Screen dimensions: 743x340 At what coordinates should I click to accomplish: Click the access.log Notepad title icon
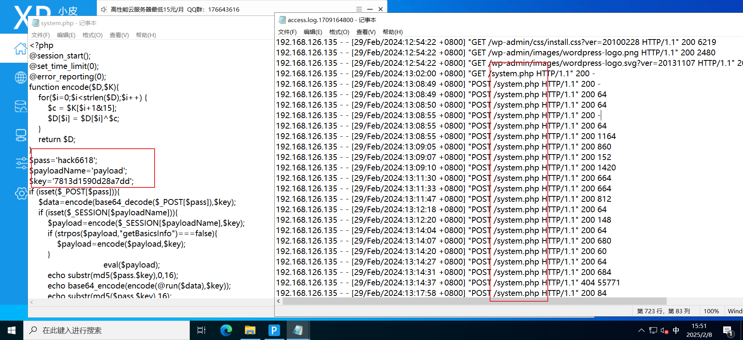[x=282, y=20]
